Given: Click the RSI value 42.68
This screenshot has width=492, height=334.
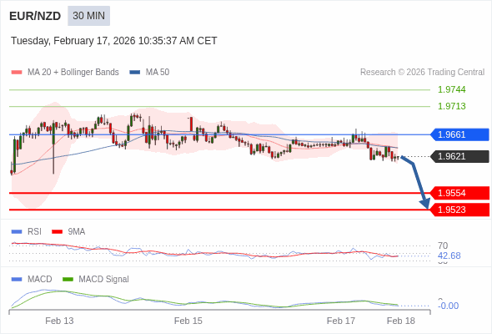Looking at the screenshot, I should click(449, 256).
